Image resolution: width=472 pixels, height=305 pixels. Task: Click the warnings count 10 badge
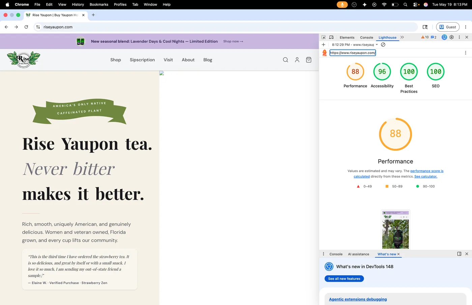pyautogui.click(x=425, y=37)
